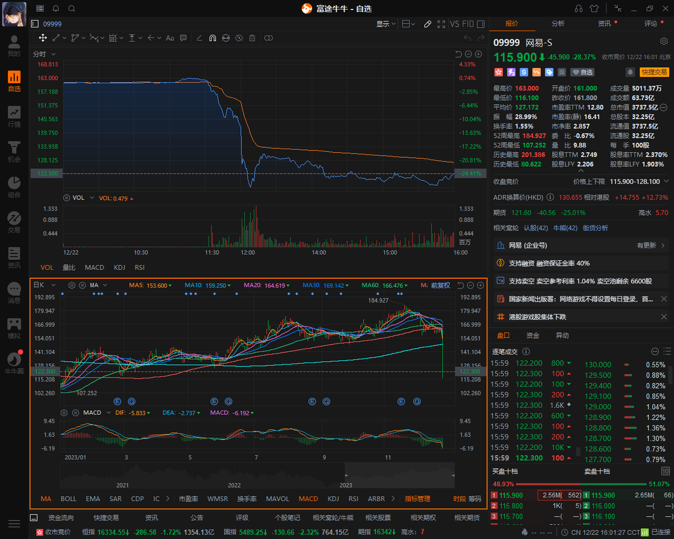The width and height of the screenshot is (674, 539).
Task: Click the fullscreen chart icon
Action: click(441, 24)
